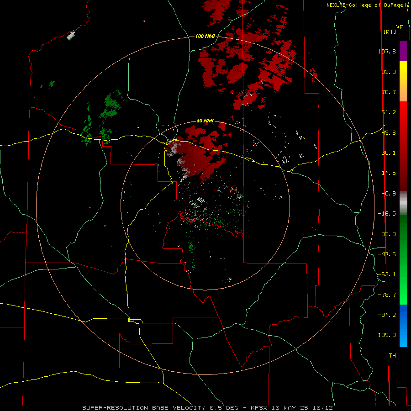Pick the purple segment of the velocity color bar

pos(403,51)
